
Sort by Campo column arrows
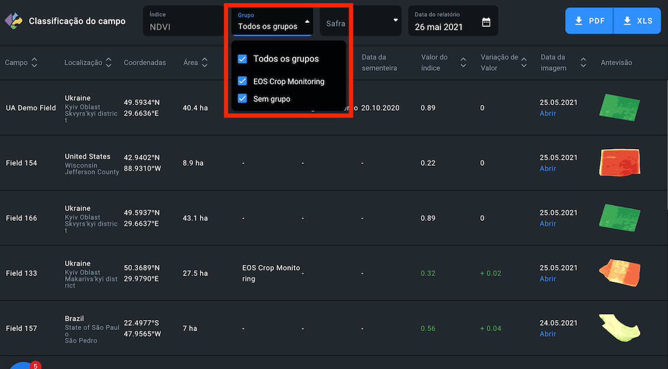35,63
